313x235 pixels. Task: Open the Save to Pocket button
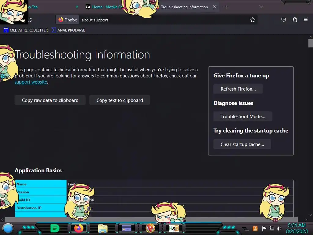[x=283, y=20]
